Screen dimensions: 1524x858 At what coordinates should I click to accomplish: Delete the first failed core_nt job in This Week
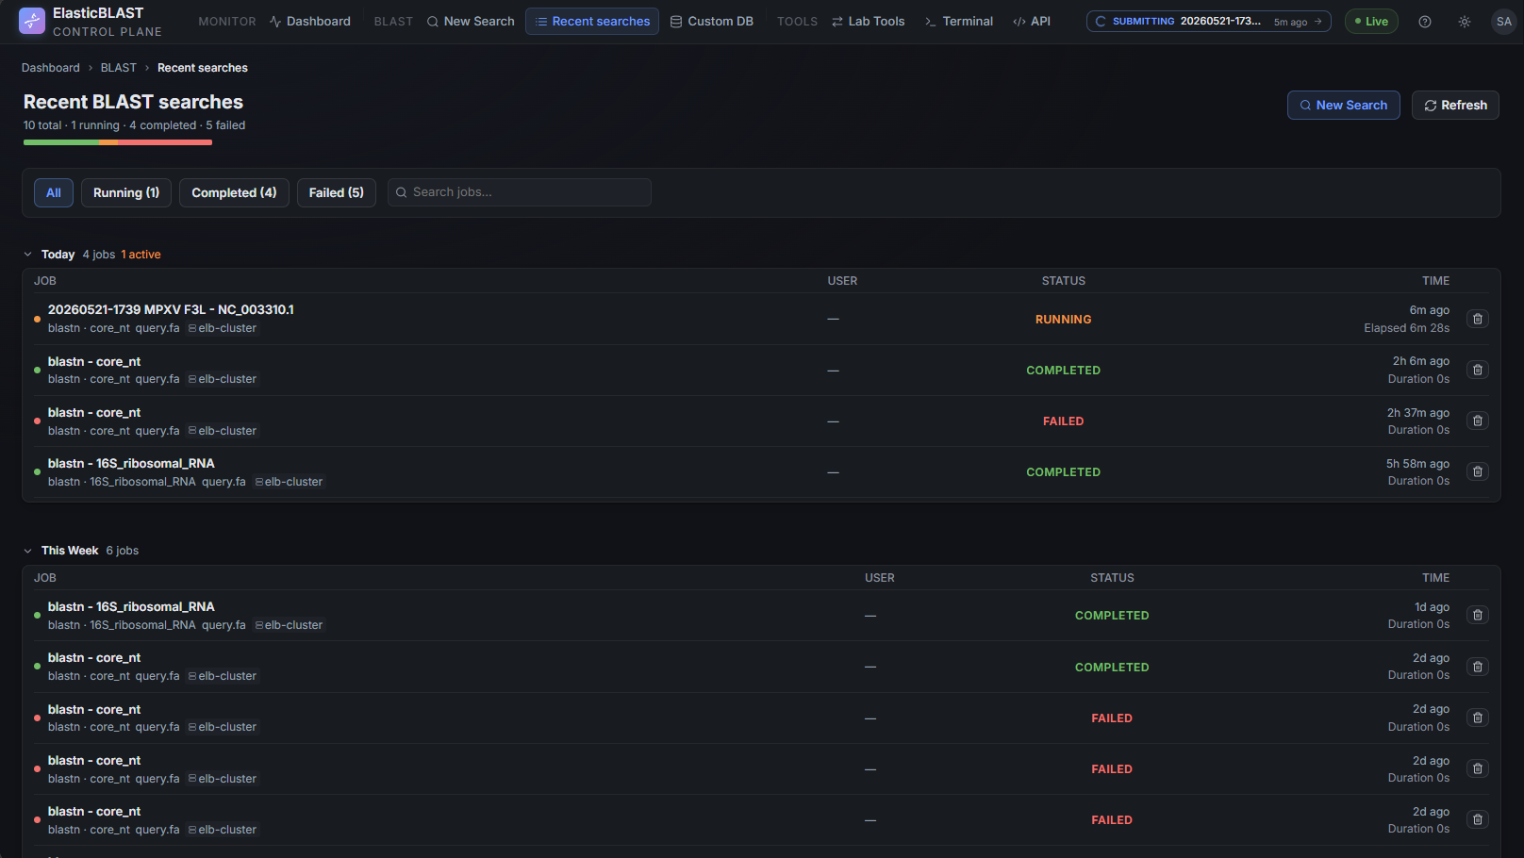click(x=1478, y=718)
